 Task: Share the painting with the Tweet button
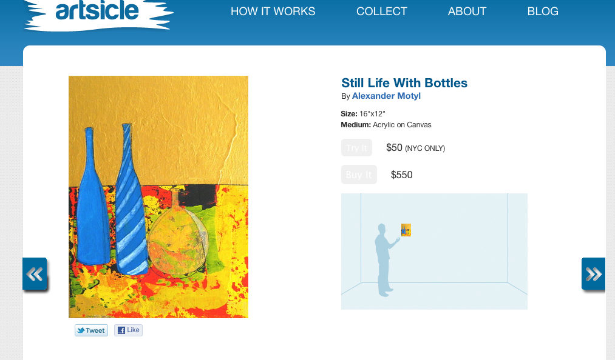tap(91, 330)
